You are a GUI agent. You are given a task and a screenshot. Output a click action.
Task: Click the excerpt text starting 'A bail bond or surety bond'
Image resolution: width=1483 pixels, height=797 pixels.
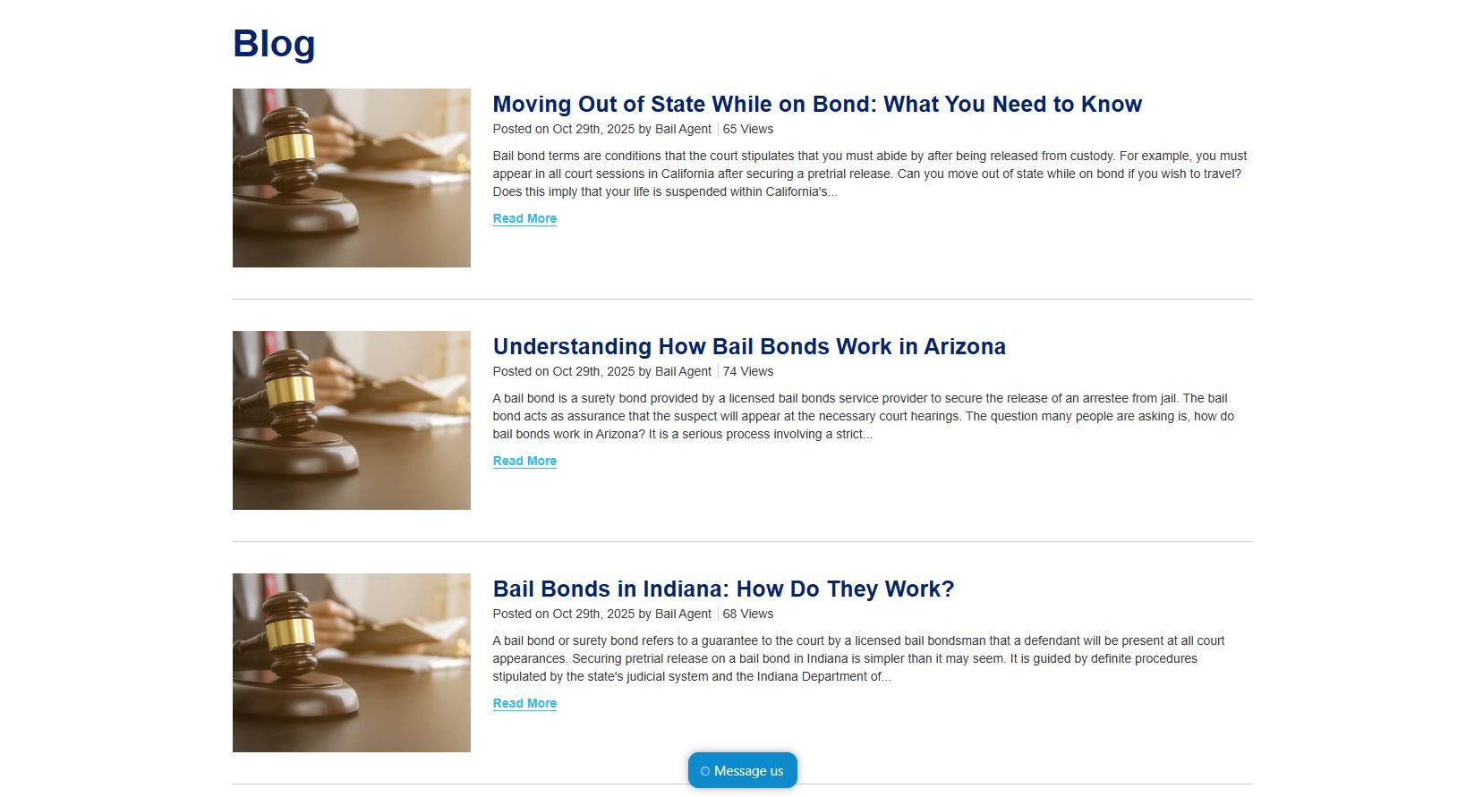[x=859, y=658]
